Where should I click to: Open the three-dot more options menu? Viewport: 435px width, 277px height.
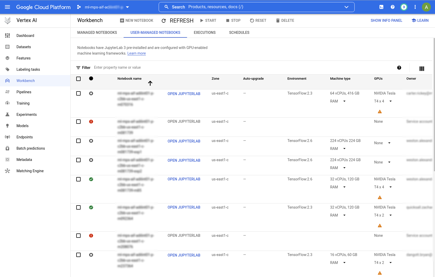(415, 7)
